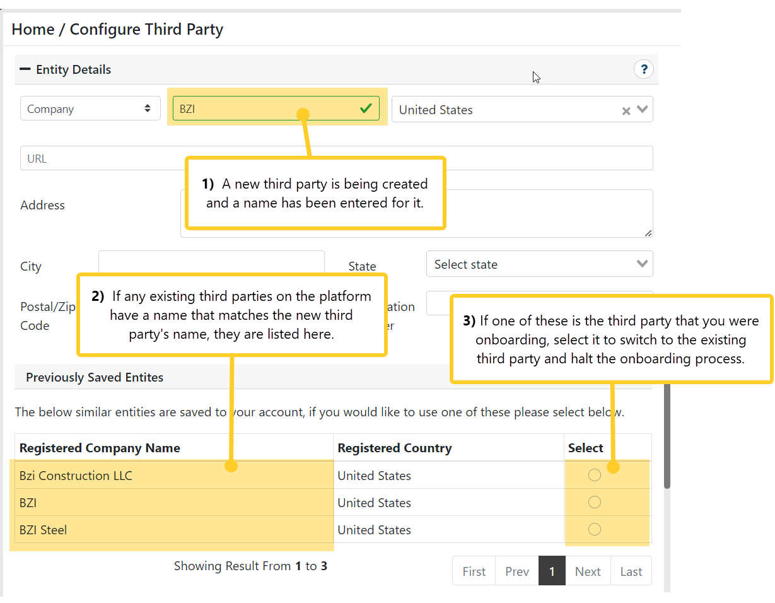Click the Last pagination button

(x=631, y=571)
